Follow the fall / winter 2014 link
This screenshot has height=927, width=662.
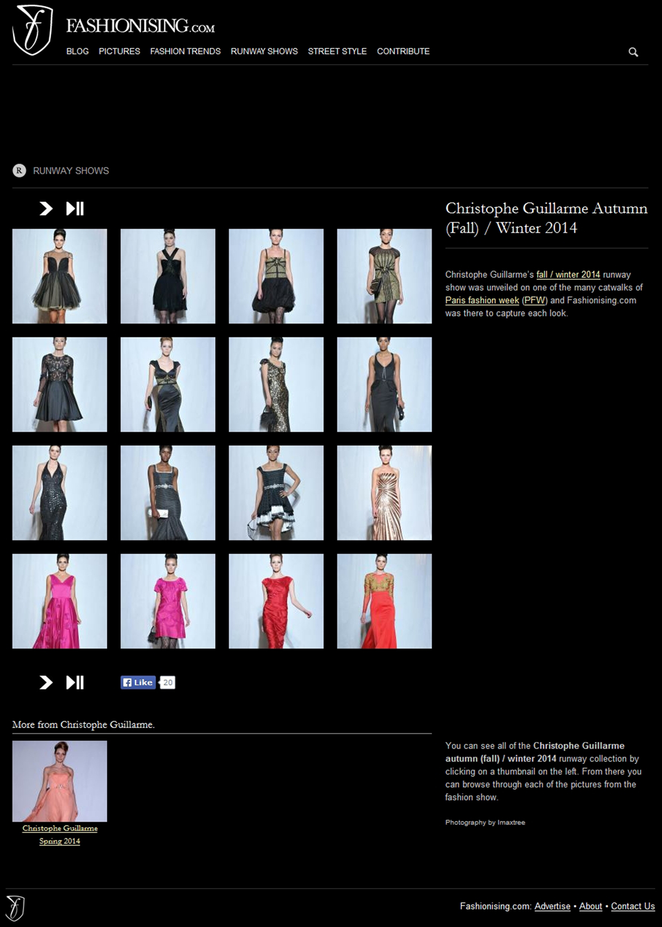coord(568,275)
